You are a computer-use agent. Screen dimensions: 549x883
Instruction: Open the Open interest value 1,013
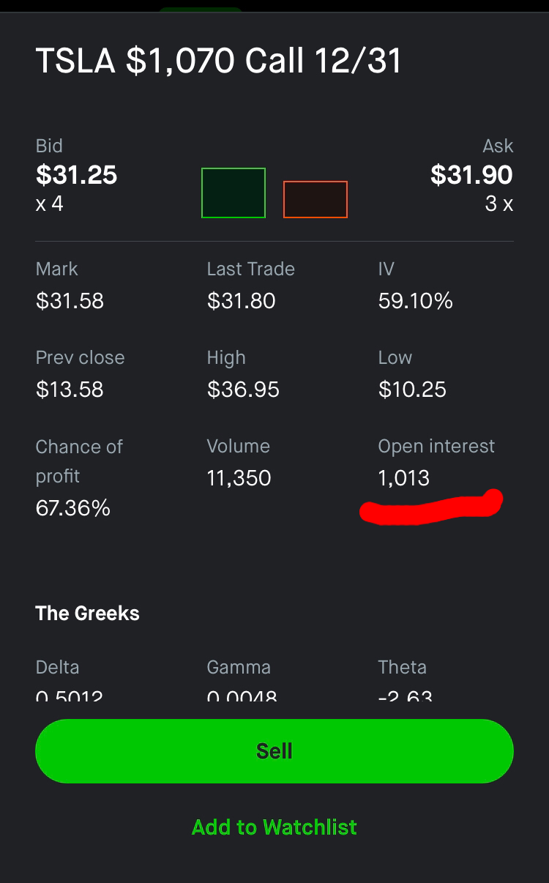click(404, 478)
